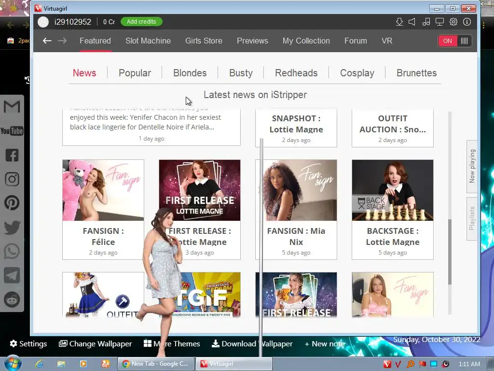Click More Themes in the bottom bar

point(172,343)
